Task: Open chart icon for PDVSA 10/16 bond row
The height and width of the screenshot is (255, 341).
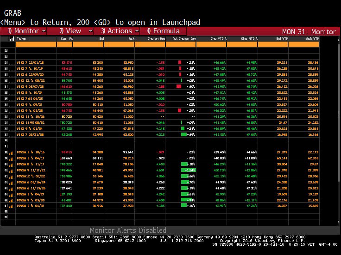Action: coord(11,152)
